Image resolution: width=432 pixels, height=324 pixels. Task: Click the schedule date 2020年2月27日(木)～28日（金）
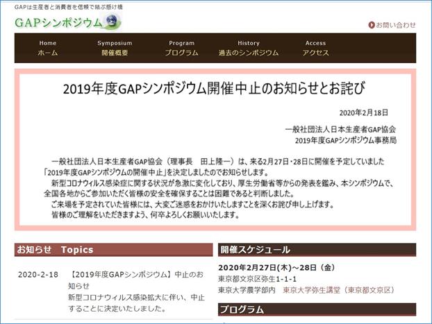276,268
